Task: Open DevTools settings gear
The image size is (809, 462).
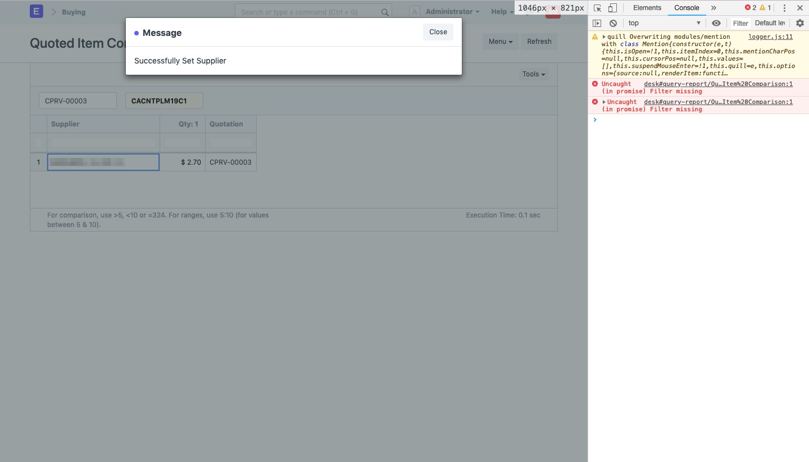Action: [x=800, y=23]
